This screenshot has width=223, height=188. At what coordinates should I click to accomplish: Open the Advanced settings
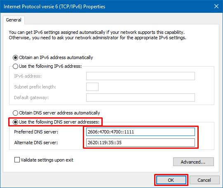pyautogui.click(x=193, y=162)
